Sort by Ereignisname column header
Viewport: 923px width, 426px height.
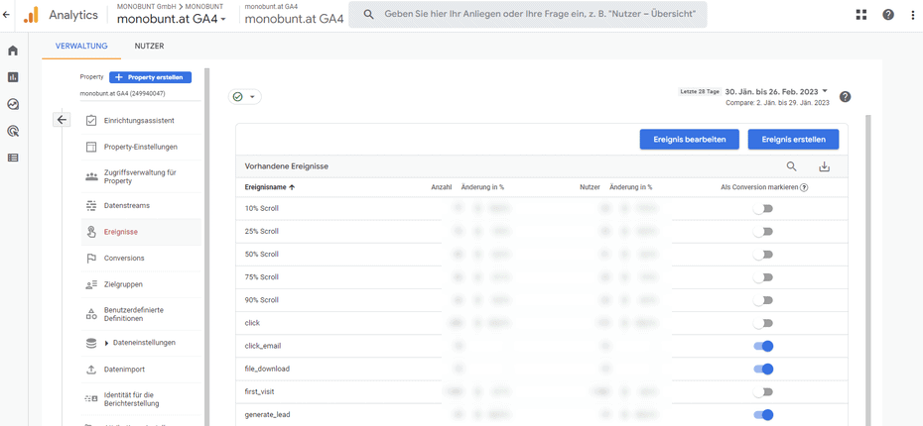(270, 187)
